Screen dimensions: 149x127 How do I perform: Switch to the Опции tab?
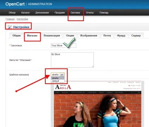[70, 36]
